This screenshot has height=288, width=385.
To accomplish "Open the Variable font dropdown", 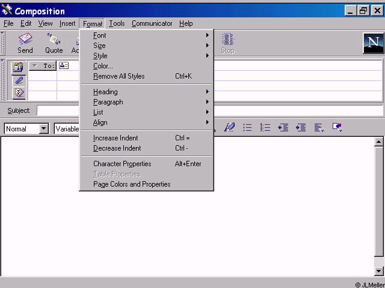I will tap(67, 129).
